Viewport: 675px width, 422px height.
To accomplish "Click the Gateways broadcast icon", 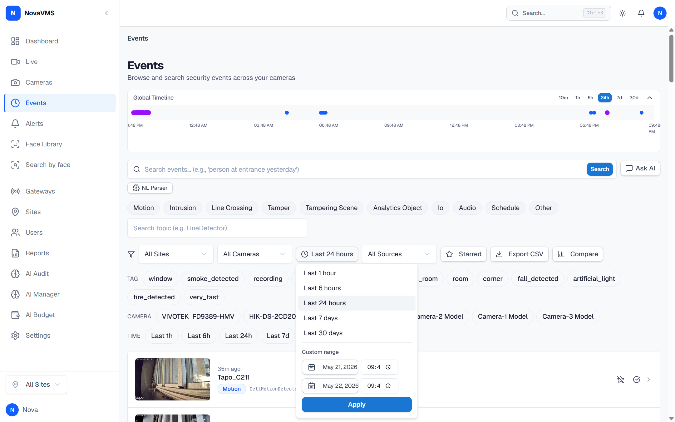I will click(15, 191).
